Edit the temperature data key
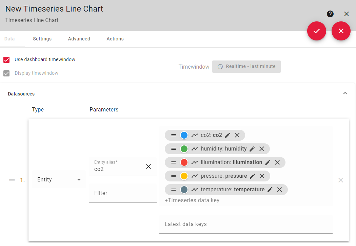 pyautogui.click(x=270, y=190)
